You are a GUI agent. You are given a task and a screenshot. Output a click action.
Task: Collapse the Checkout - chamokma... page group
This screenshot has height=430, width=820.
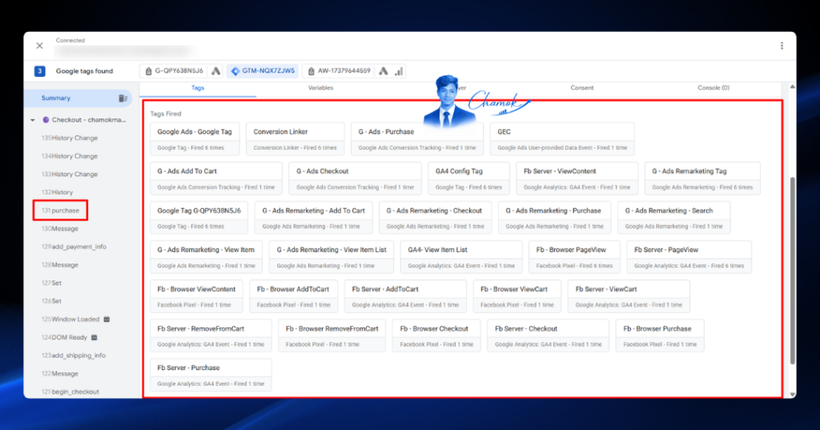click(x=33, y=120)
